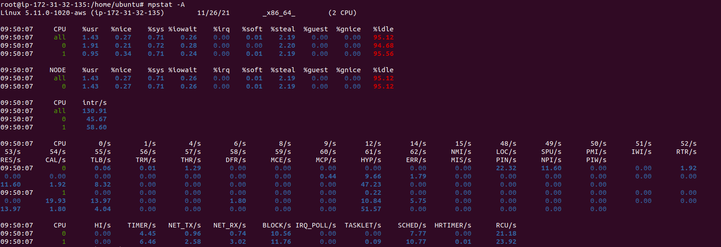Select the intr/s value '58.60'
Image resolution: width=721 pixels, height=247 pixels.
click(x=96, y=127)
